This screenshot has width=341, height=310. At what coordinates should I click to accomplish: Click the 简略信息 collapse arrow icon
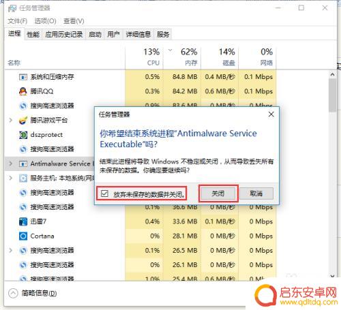click(x=13, y=293)
